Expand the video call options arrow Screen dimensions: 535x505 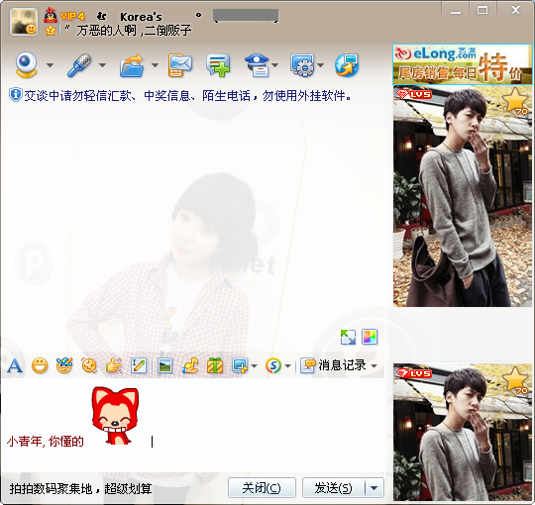(x=50, y=65)
